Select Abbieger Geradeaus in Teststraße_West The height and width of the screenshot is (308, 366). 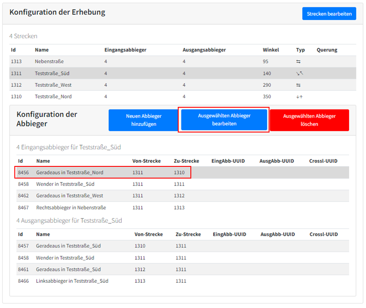point(183,196)
